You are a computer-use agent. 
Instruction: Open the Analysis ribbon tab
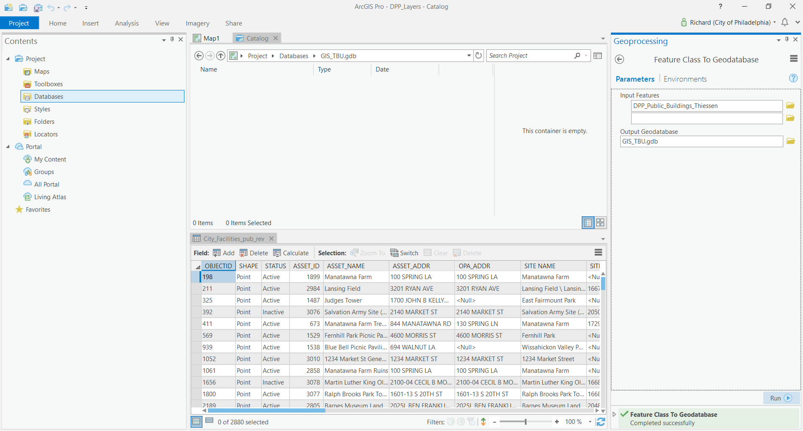[127, 23]
